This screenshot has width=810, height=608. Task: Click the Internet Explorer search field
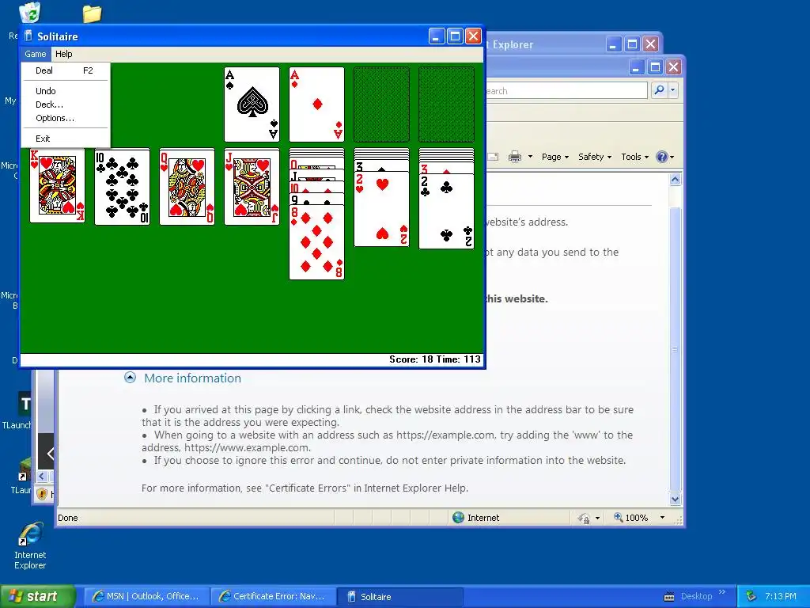[566, 90]
